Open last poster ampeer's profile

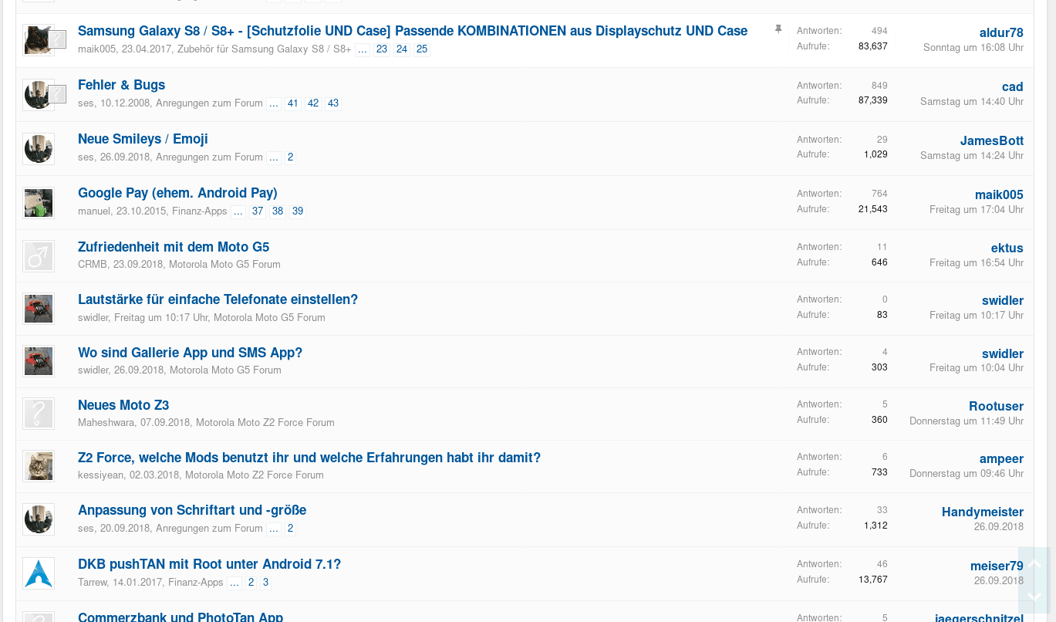pyautogui.click(x=1001, y=458)
